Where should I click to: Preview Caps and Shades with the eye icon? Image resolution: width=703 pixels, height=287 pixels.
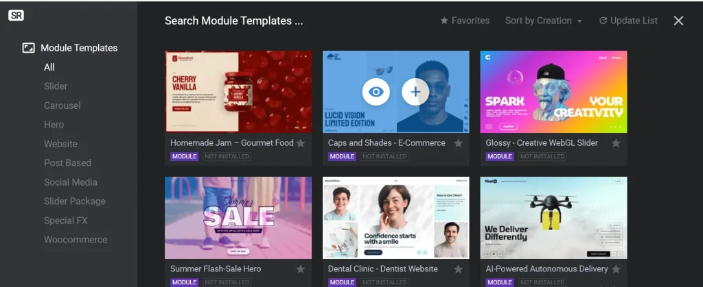pos(376,92)
